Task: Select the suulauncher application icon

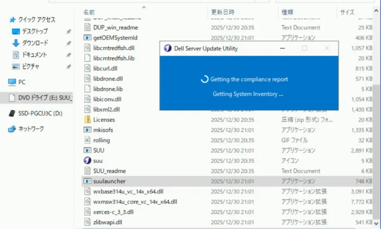Action: (87, 181)
